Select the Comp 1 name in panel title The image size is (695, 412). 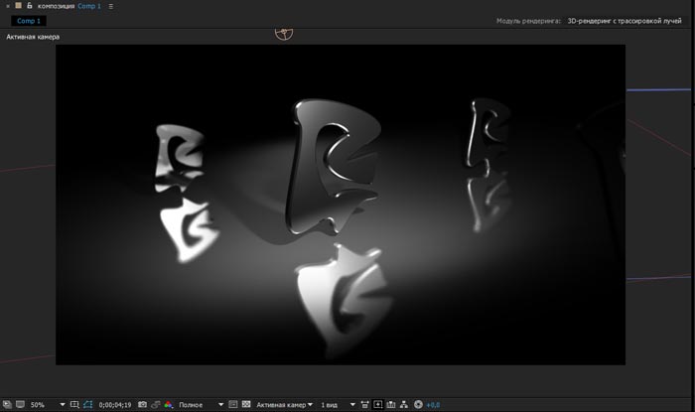[x=89, y=6]
